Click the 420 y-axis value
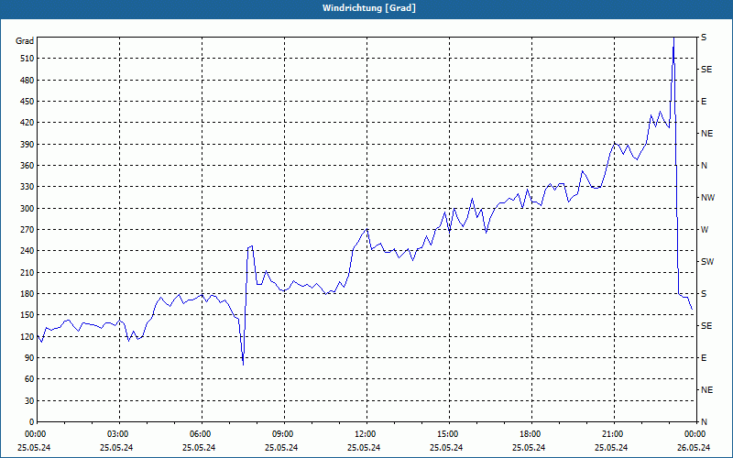The height and width of the screenshot is (458, 733). pyautogui.click(x=27, y=123)
